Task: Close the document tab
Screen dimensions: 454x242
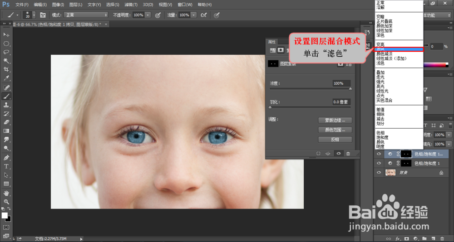Action: click(x=106, y=24)
